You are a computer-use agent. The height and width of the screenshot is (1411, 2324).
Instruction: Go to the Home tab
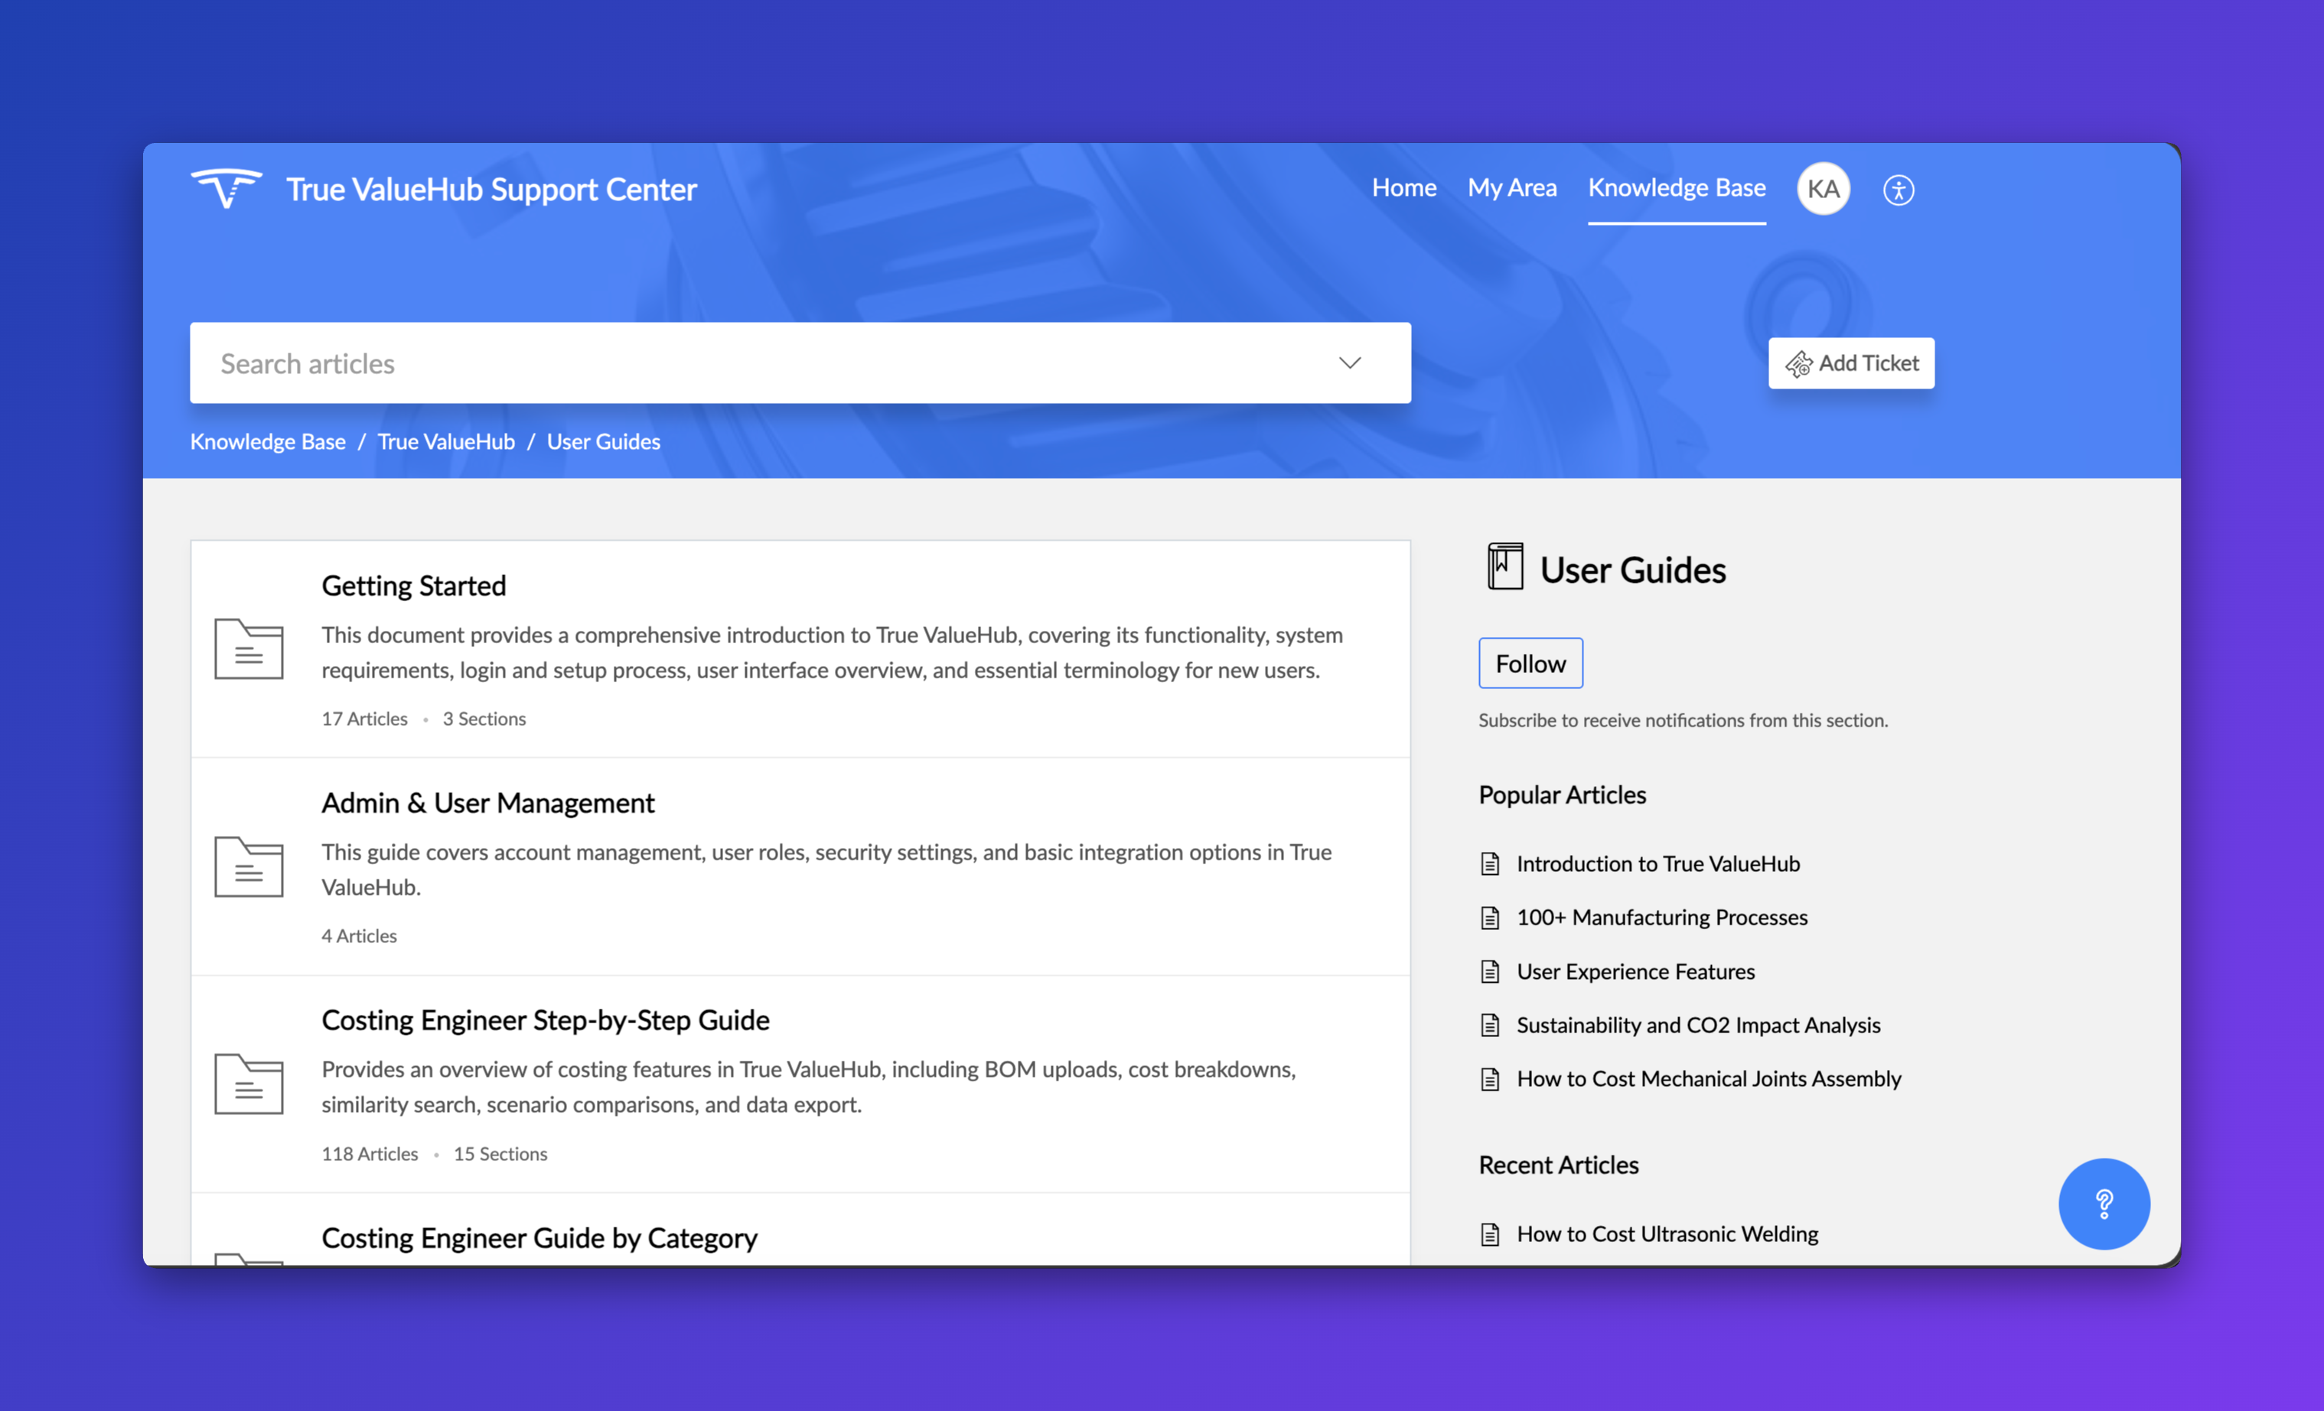click(x=1403, y=187)
